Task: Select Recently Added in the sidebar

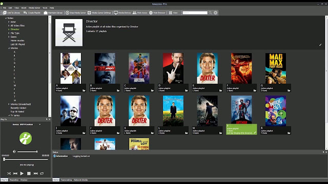Action: click(x=18, y=108)
